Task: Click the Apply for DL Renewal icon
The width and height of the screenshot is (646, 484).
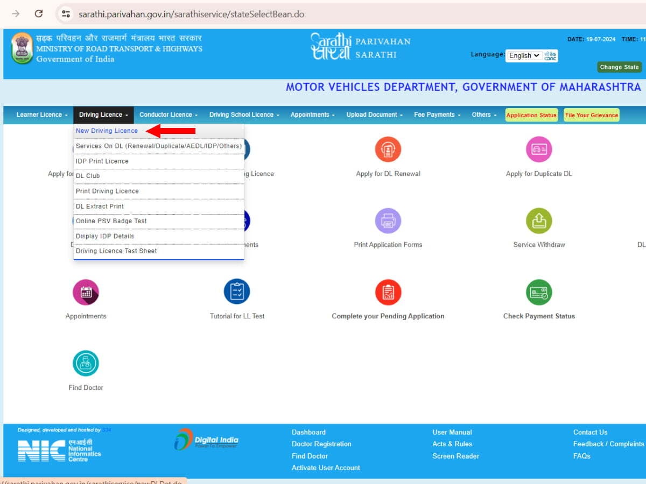Action: [x=388, y=150]
